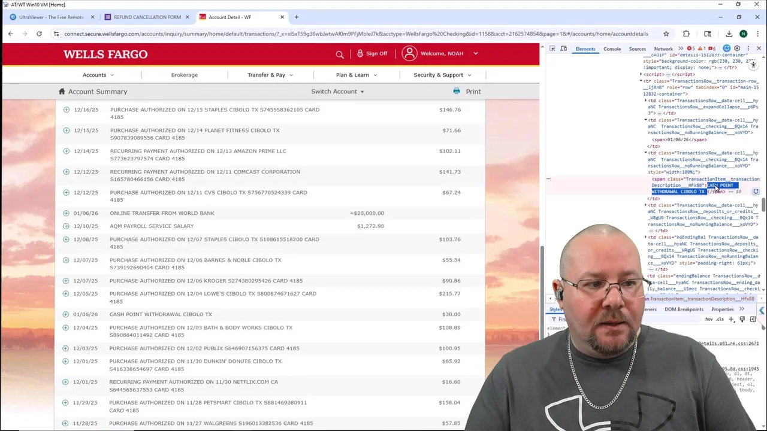This screenshot has width=767, height=431.
Task: Switch to REFUND CANCELLATION FORM tab
Action: (147, 17)
